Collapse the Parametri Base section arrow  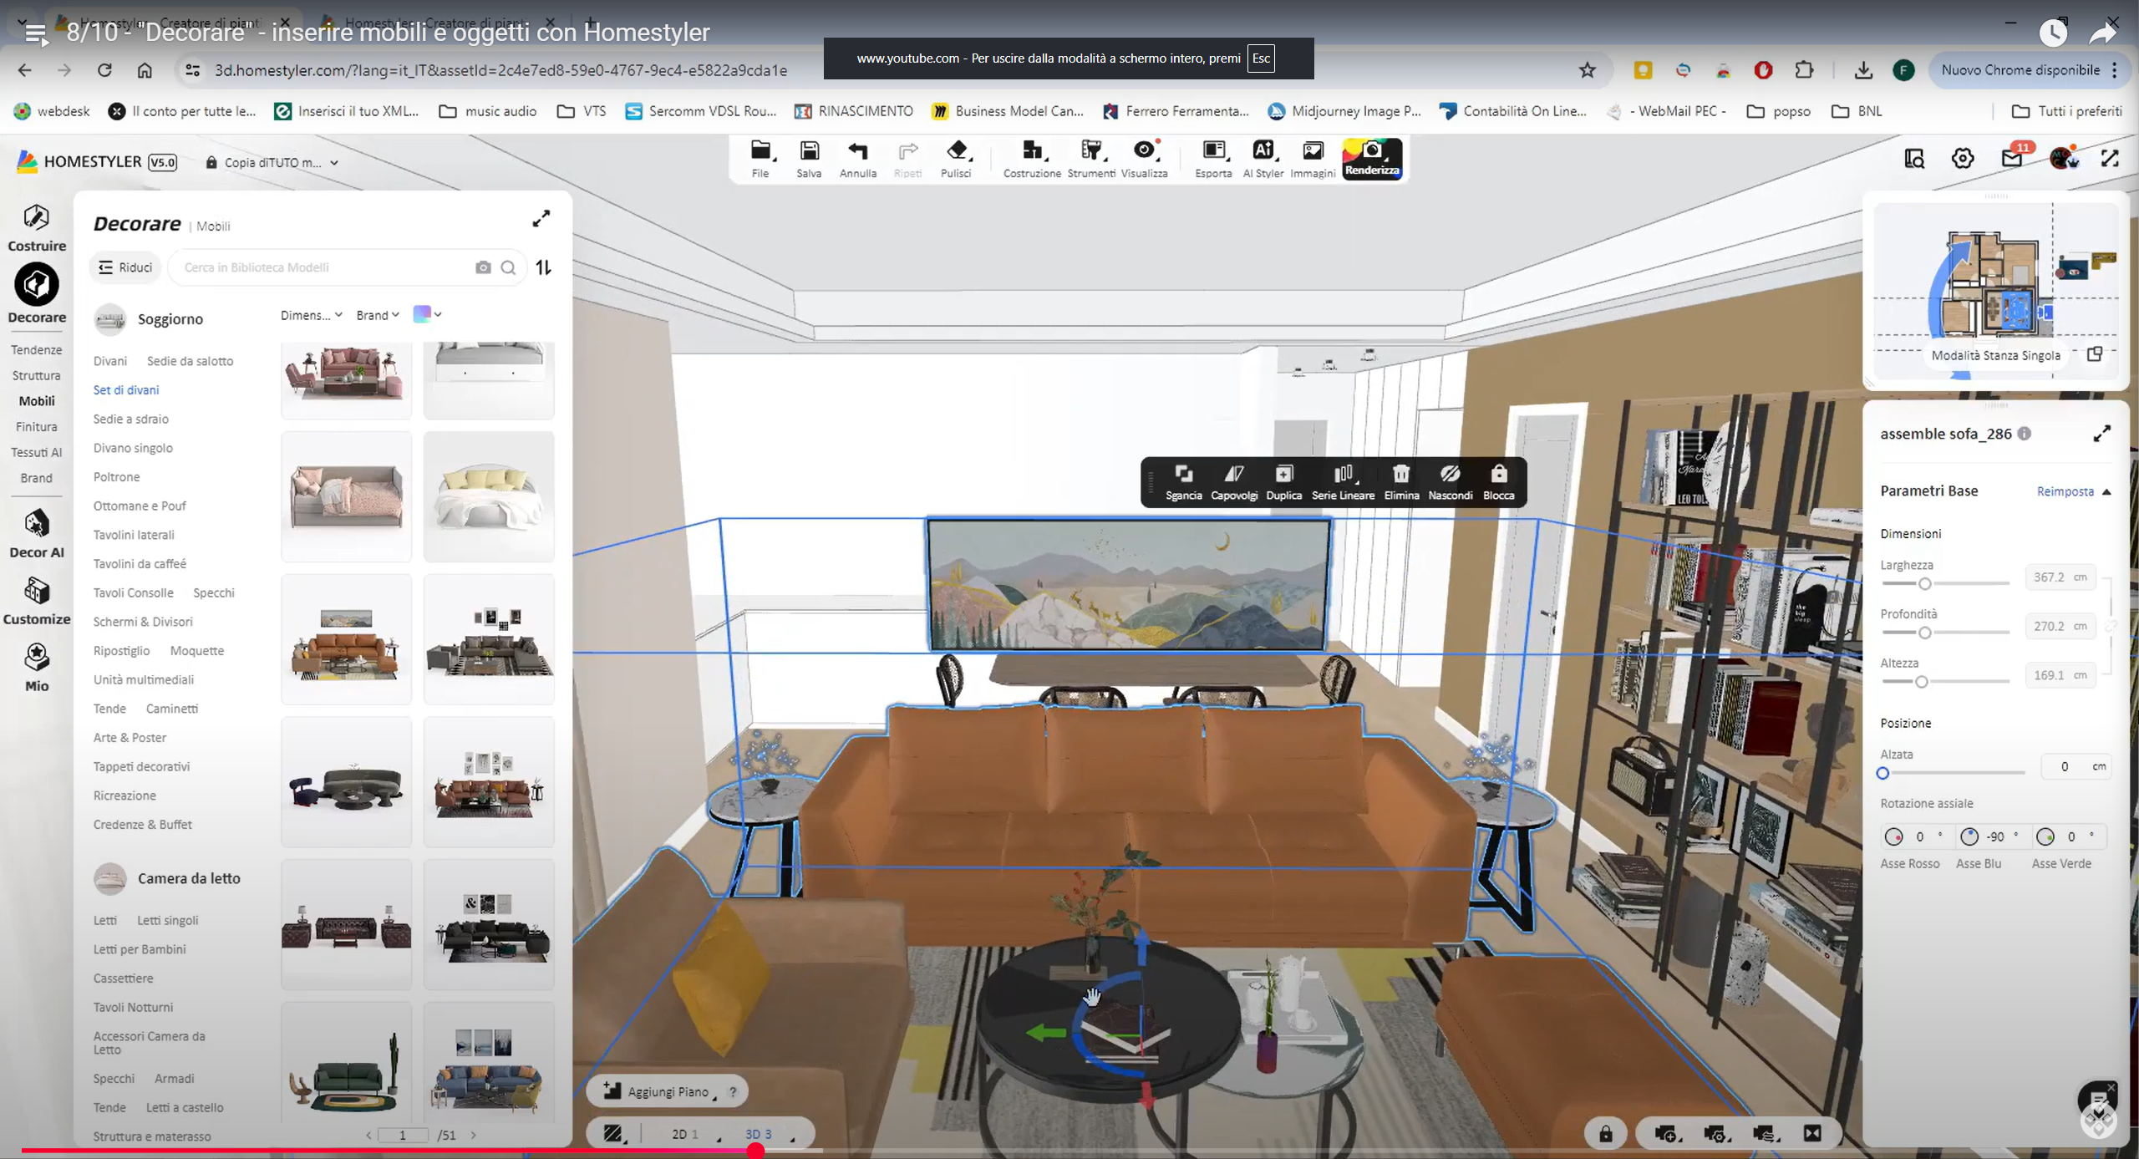pyautogui.click(x=2106, y=491)
